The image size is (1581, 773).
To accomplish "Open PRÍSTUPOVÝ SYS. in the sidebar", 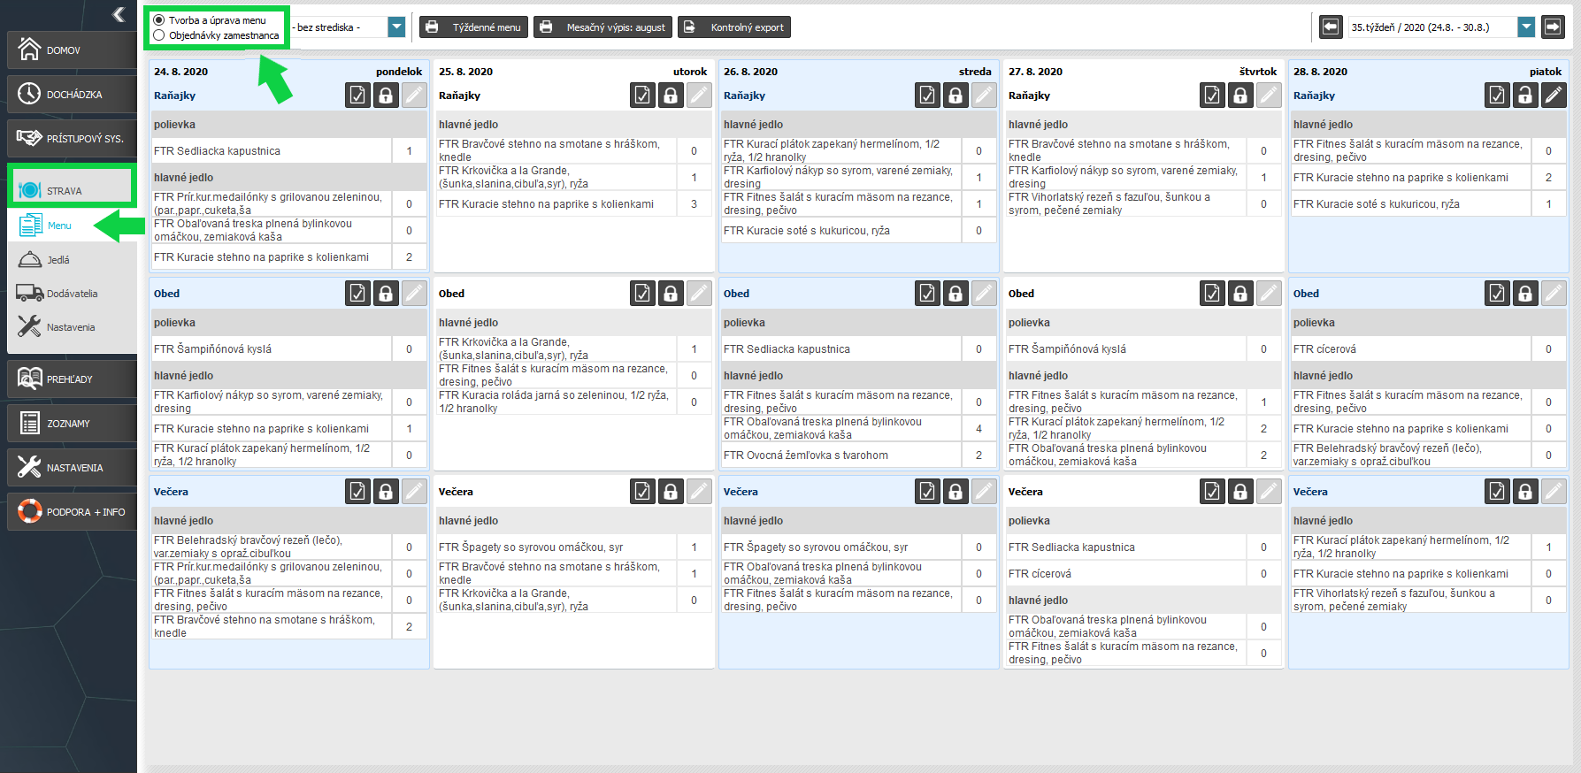I will point(72,138).
